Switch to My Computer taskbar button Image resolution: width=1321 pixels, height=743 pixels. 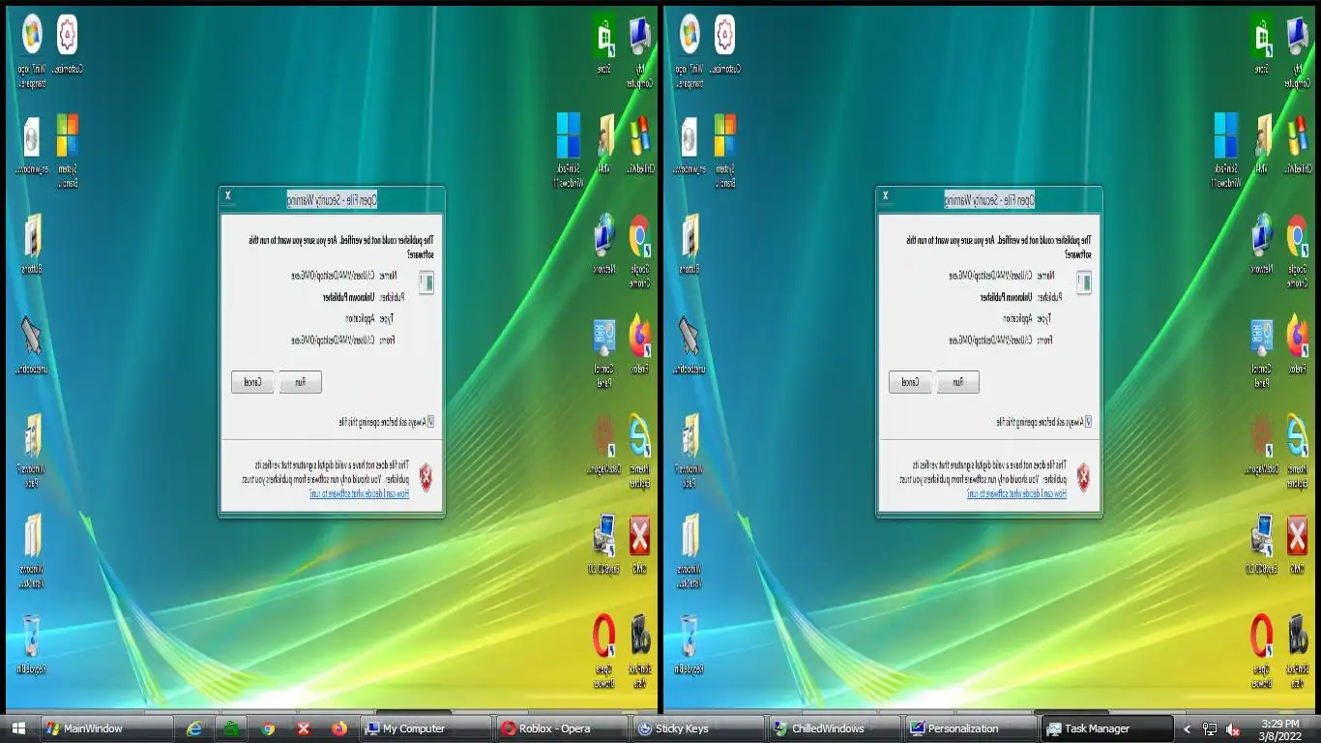(x=426, y=728)
